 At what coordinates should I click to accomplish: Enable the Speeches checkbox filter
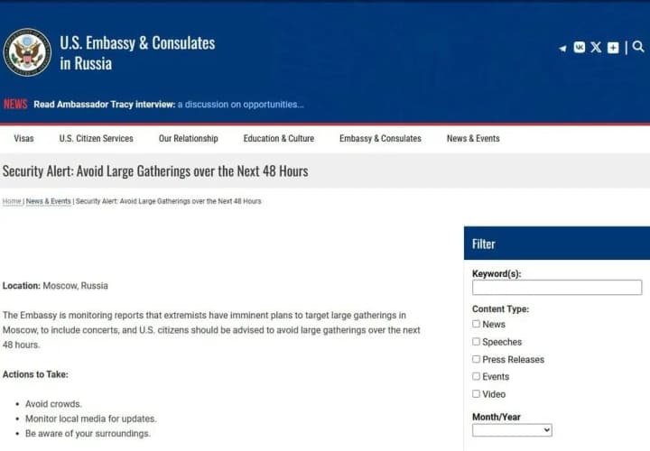point(477,342)
